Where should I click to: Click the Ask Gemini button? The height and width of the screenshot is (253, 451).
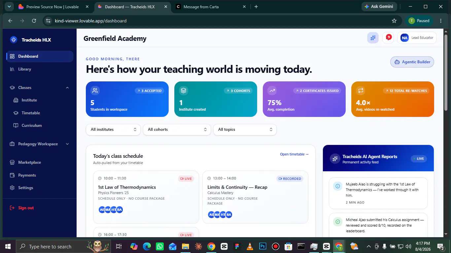click(x=379, y=7)
